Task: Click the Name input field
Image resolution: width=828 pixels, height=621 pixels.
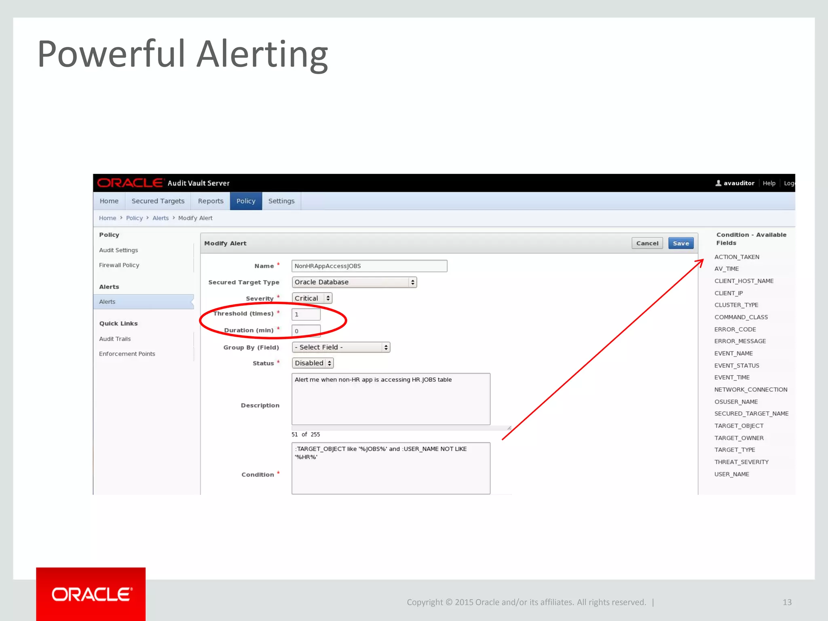Action: click(x=370, y=266)
